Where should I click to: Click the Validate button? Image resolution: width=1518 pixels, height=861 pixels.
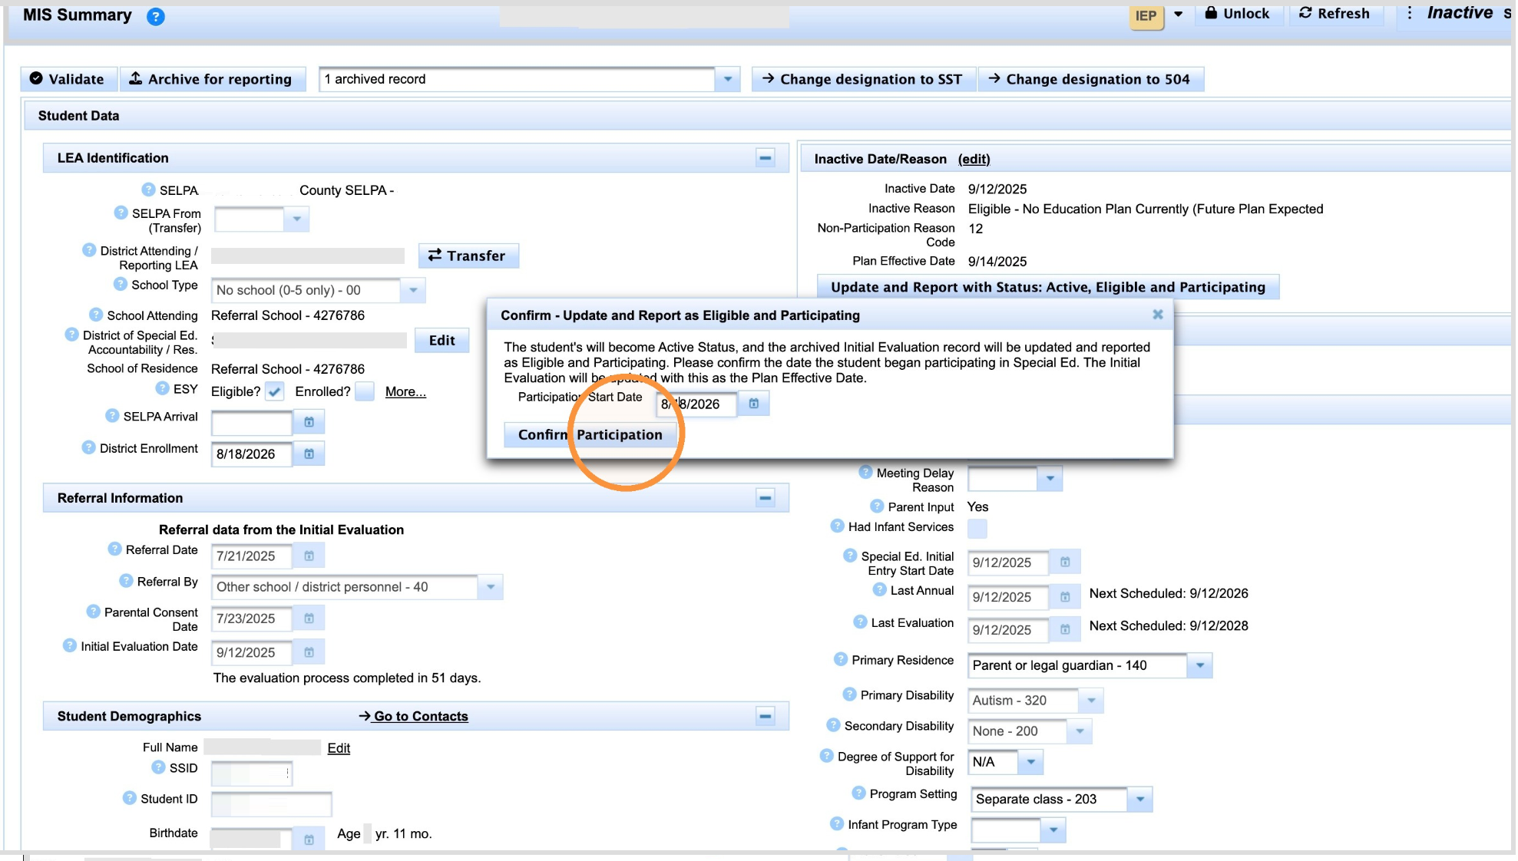pyautogui.click(x=68, y=79)
